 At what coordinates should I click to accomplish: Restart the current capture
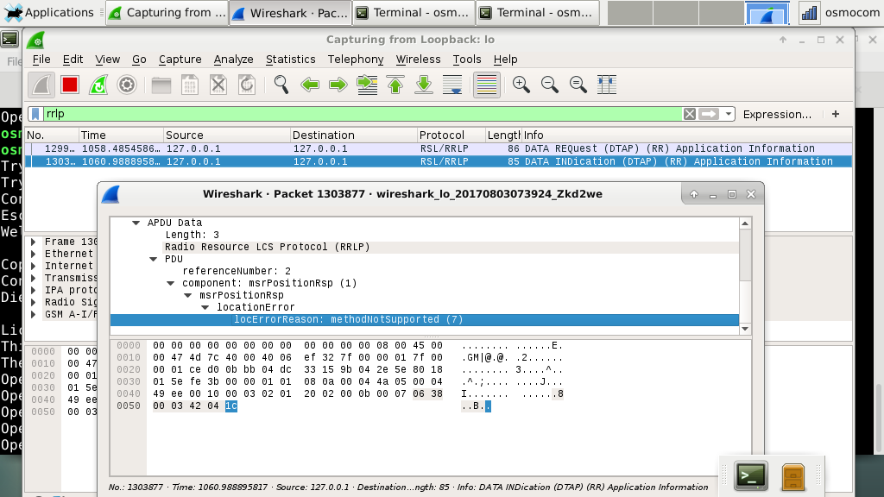coord(98,85)
